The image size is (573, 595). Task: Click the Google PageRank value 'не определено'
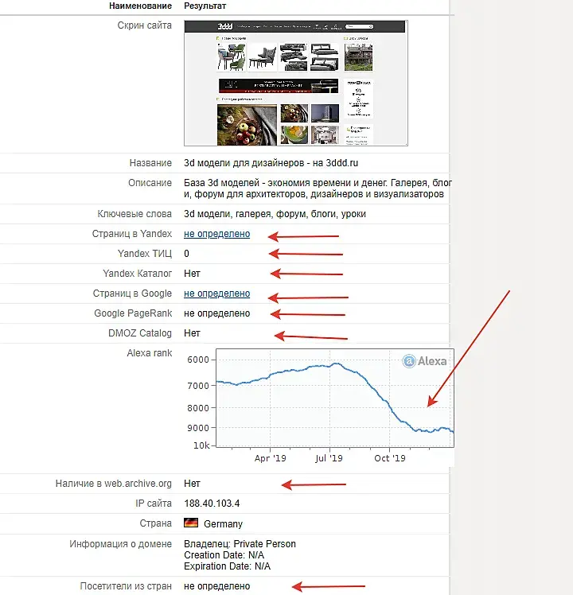point(216,313)
